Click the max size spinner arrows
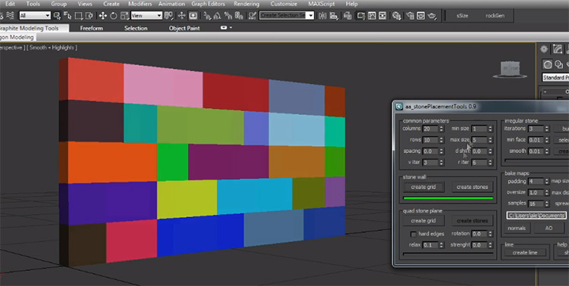The image size is (569, 286). (x=490, y=140)
